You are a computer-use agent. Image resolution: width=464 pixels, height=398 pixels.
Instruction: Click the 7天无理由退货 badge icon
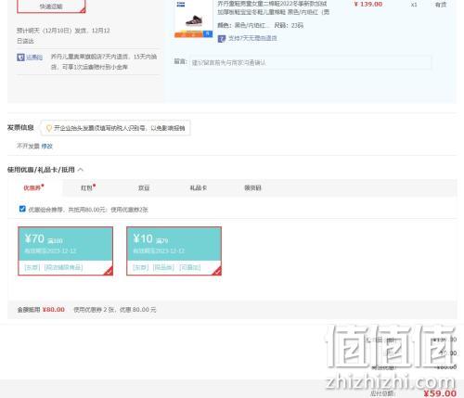click(222, 39)
